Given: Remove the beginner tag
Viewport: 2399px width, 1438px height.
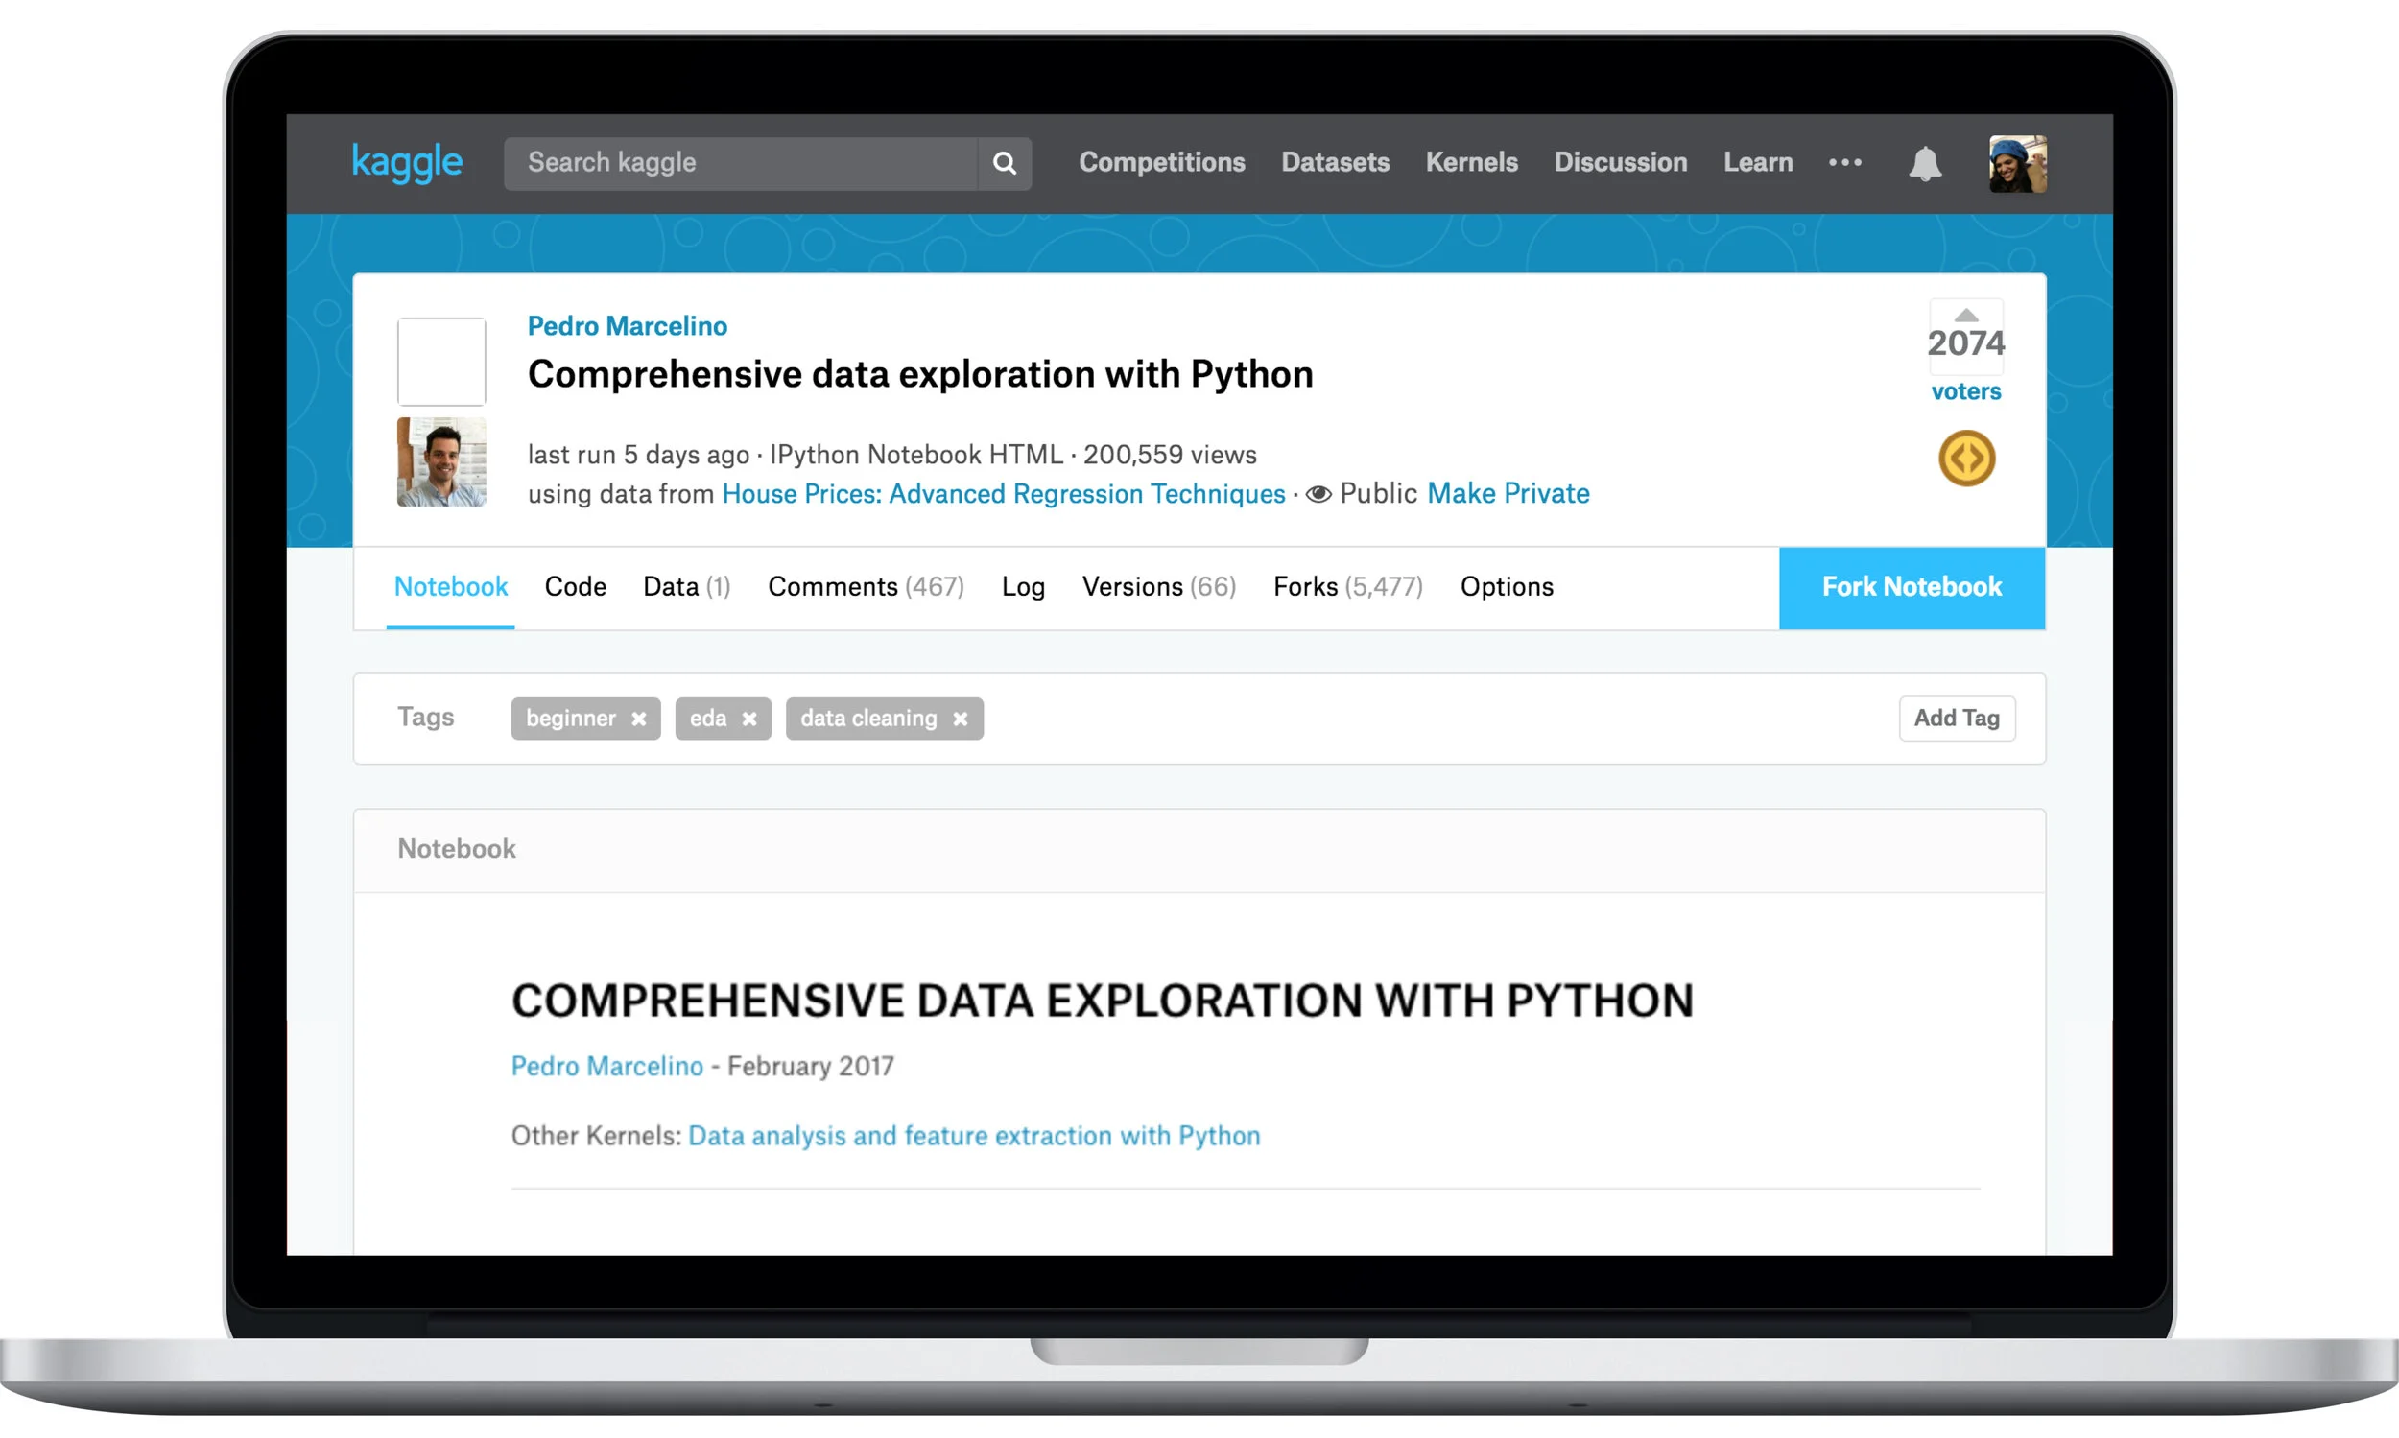Looking at the screenshot, I should (639, 719).
